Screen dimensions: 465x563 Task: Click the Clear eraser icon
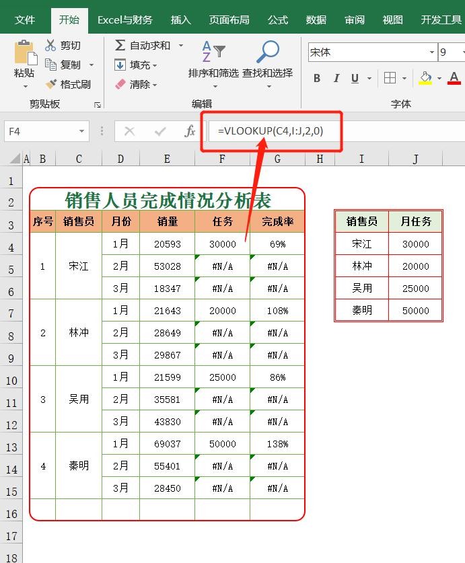click(120, 84)
